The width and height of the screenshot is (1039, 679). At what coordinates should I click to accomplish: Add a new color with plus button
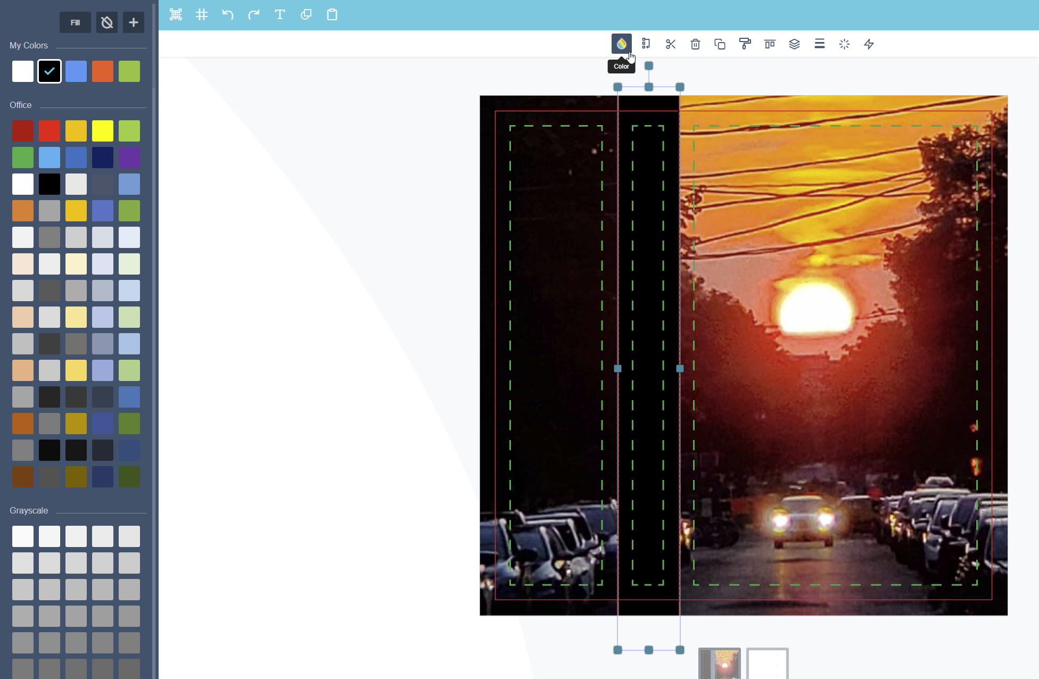click(x=134, y=22)
